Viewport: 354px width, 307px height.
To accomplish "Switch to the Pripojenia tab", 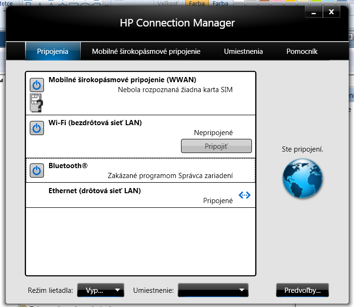I will pos(52,51).
